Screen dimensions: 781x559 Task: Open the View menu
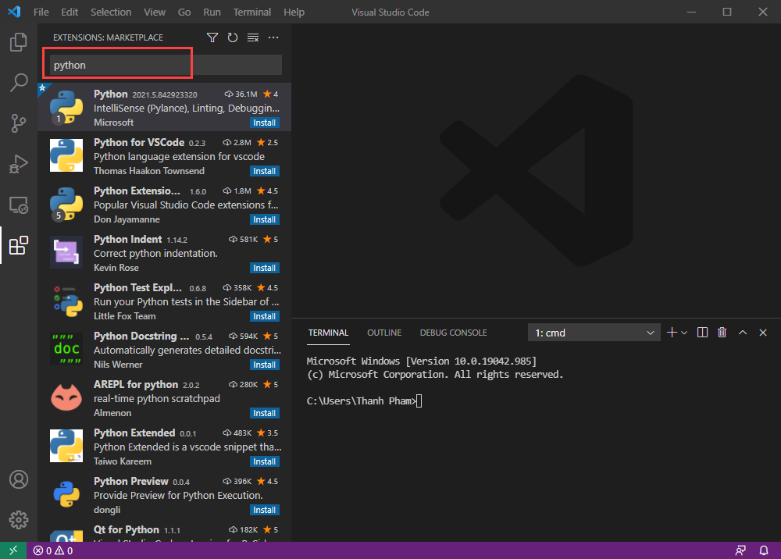155,12
